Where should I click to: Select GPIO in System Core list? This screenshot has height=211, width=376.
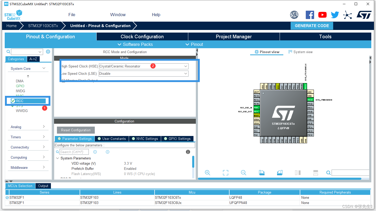click(20, 86)
